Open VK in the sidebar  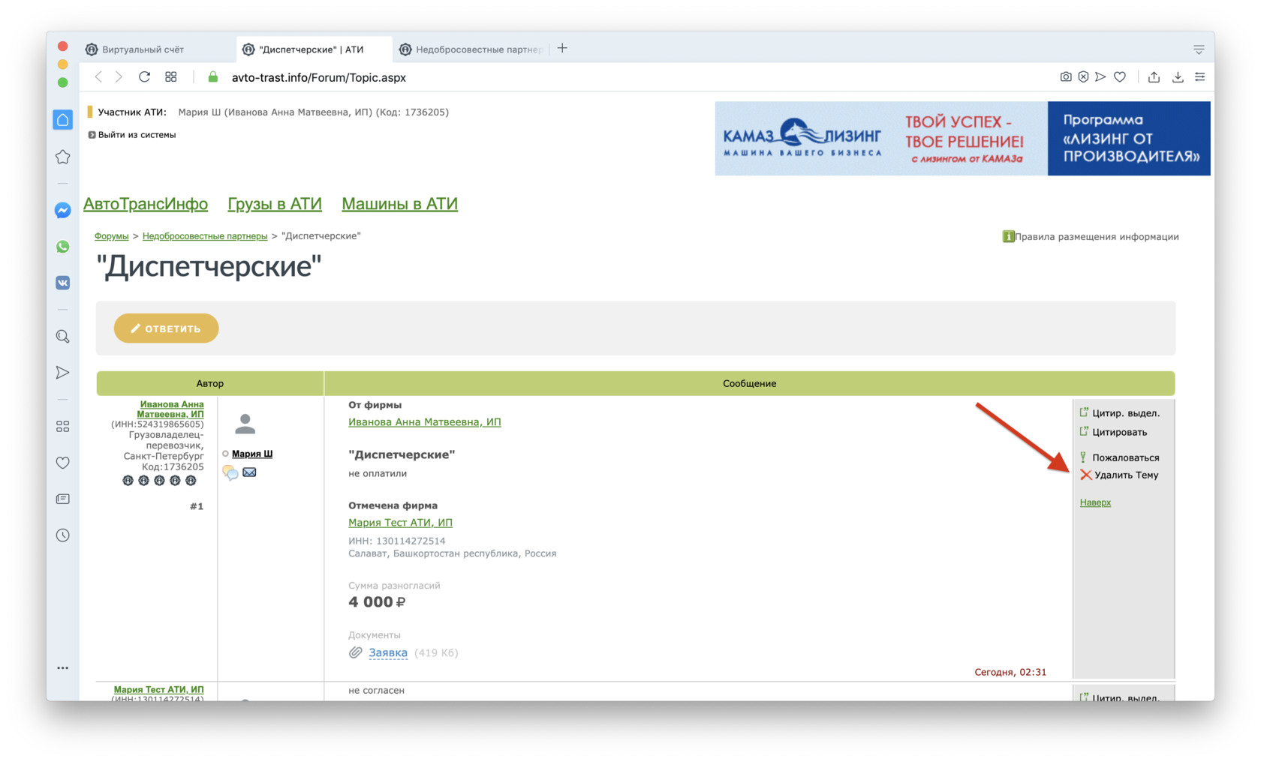point(63,283)
